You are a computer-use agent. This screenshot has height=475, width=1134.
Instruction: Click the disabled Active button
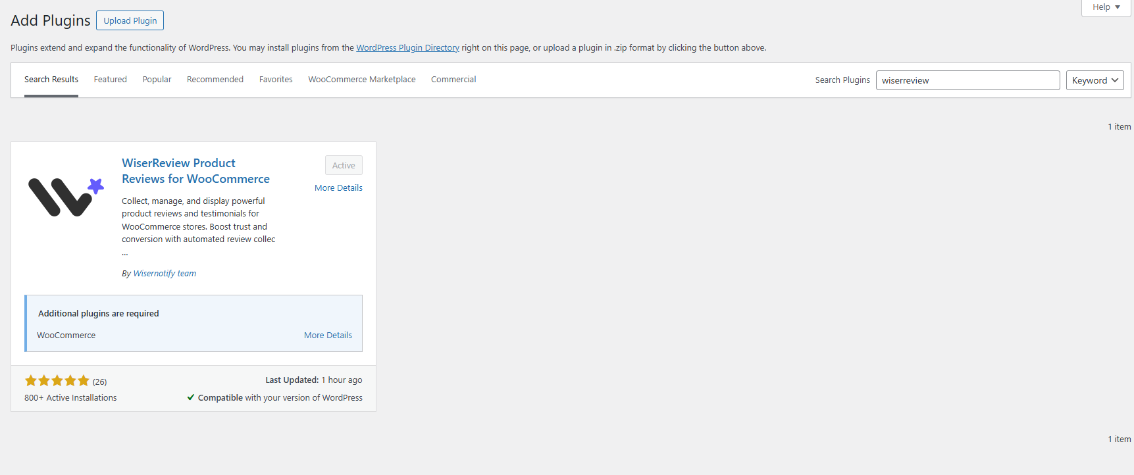click(344, 165)
